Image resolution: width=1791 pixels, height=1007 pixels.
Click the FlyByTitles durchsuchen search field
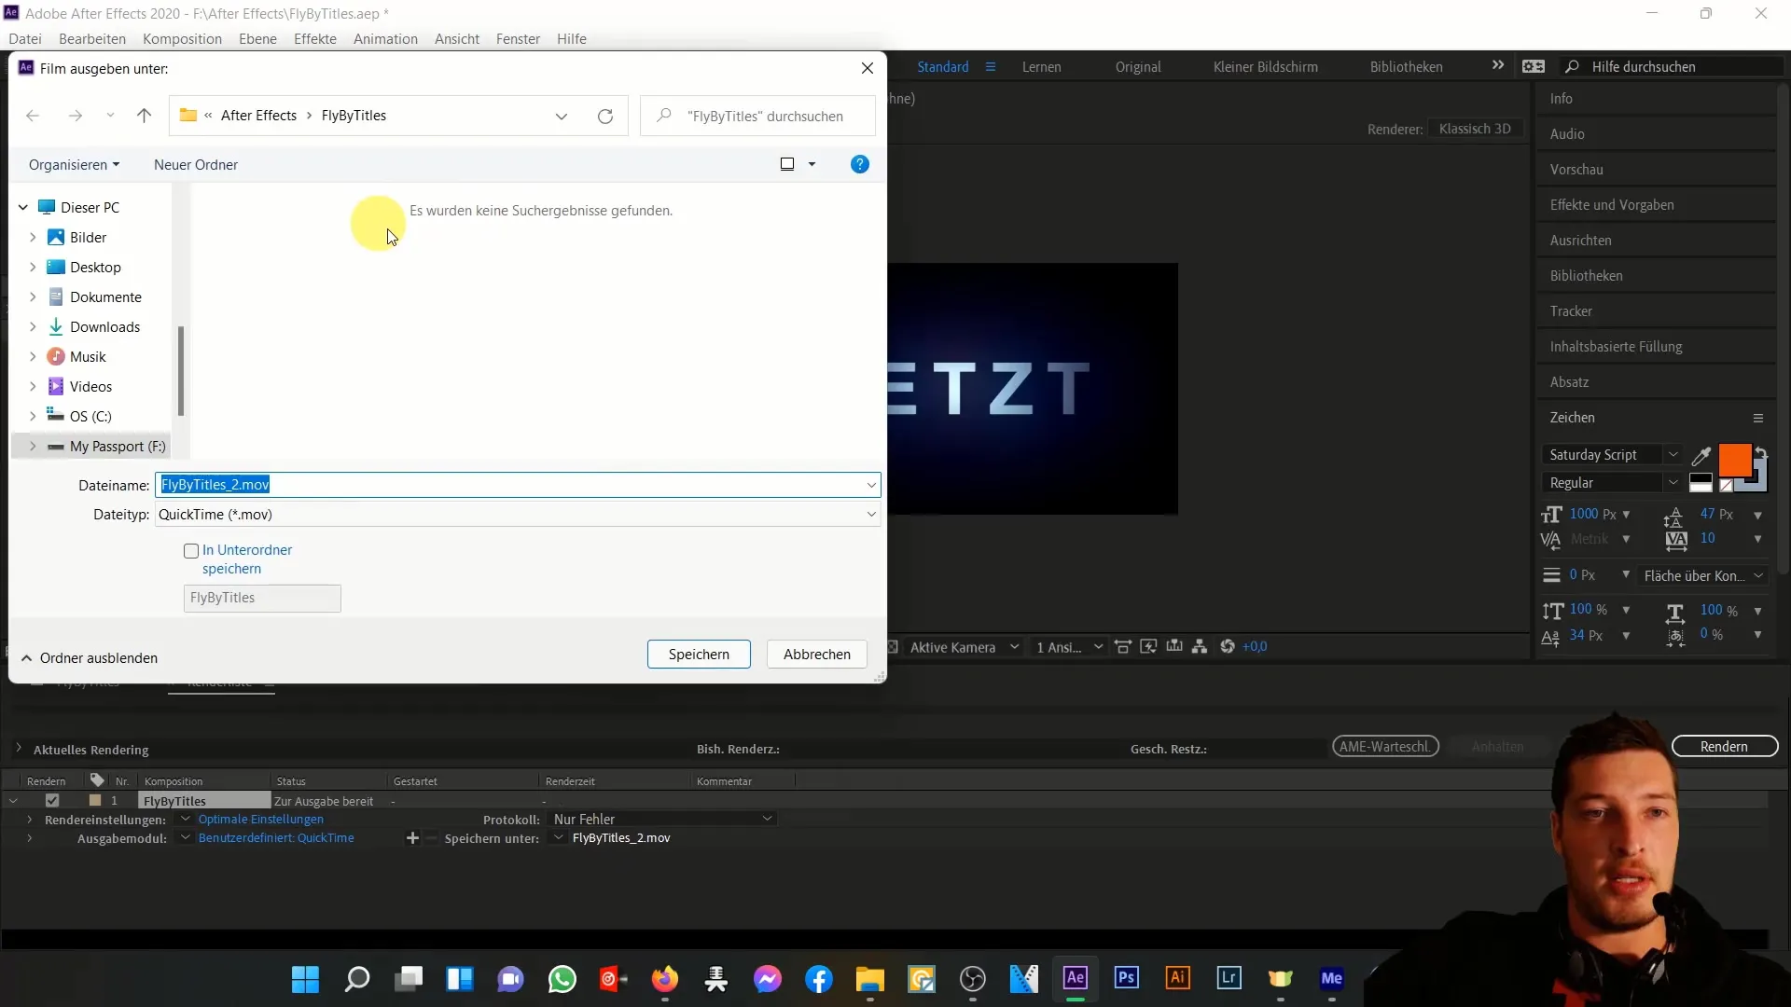757,116
